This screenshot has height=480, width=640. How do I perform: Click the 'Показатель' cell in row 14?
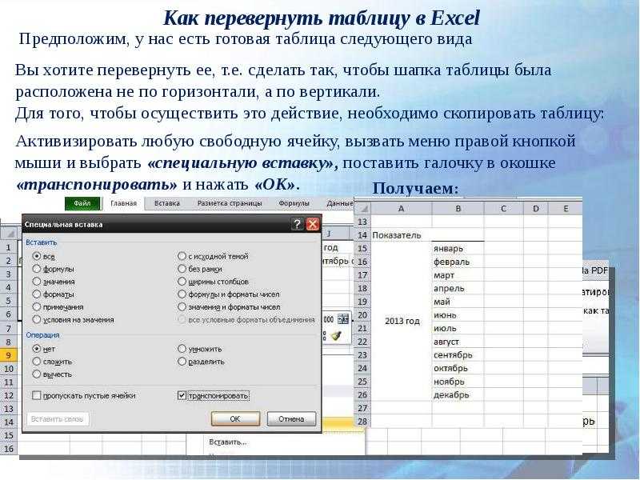click(402, 235)
